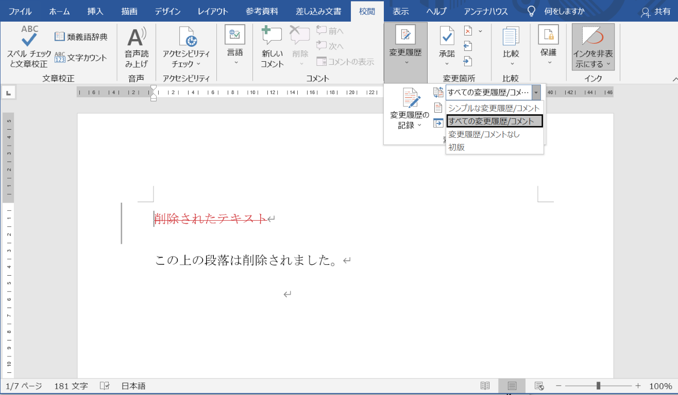Accept the change with 承諾

pyautogui.click(x=446, y=44)
